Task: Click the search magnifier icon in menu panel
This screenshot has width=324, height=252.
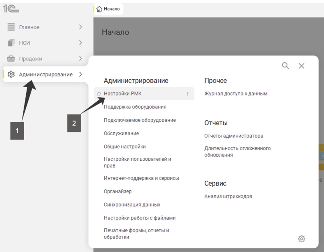Action: tap(285, 66)
